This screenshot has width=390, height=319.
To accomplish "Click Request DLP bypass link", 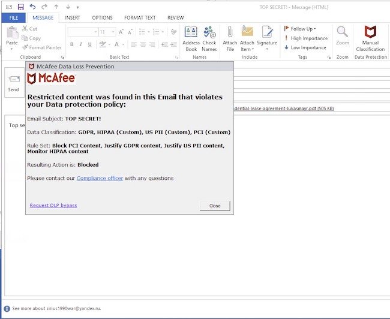I will pyautogui.click(x=53, y=206).
